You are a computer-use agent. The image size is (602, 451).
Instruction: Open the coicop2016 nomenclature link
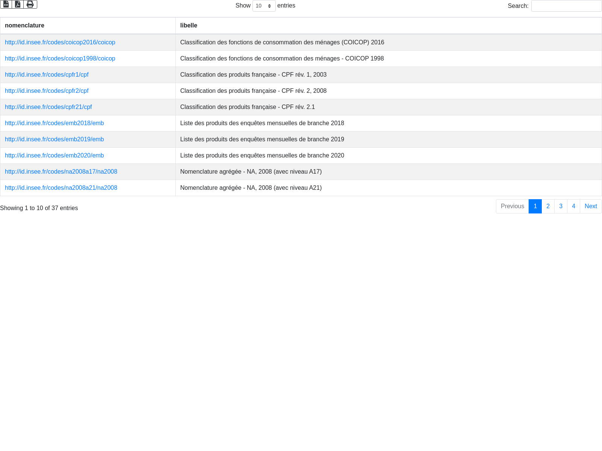coord(60,42)
